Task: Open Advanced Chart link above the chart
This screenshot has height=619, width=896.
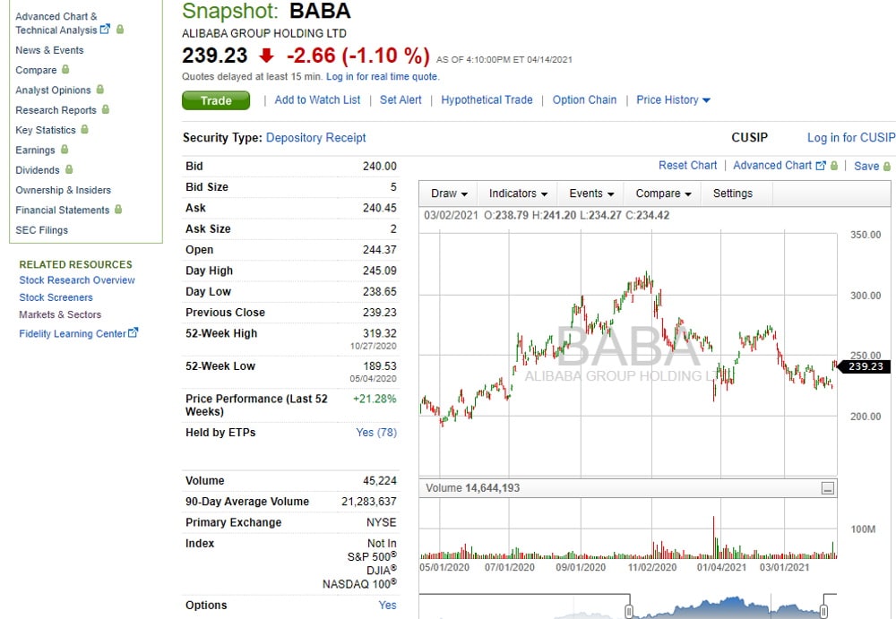Action: [x=772, y=165]
